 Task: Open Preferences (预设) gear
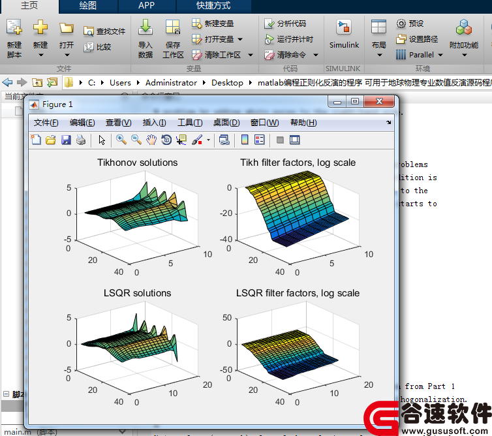coord(410,23)
